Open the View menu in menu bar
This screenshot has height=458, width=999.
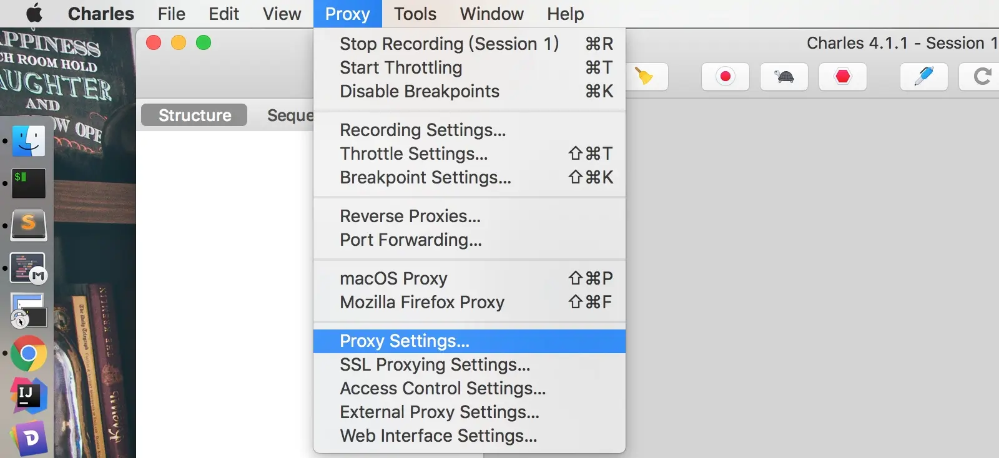click(282, 14)
